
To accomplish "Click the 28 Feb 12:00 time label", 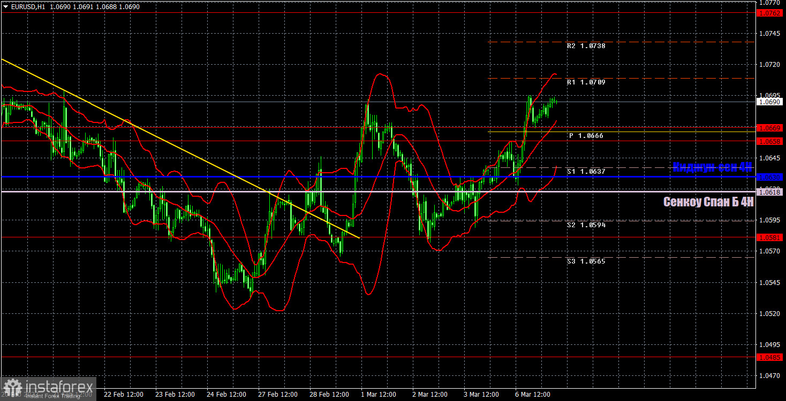I will 330,395.
